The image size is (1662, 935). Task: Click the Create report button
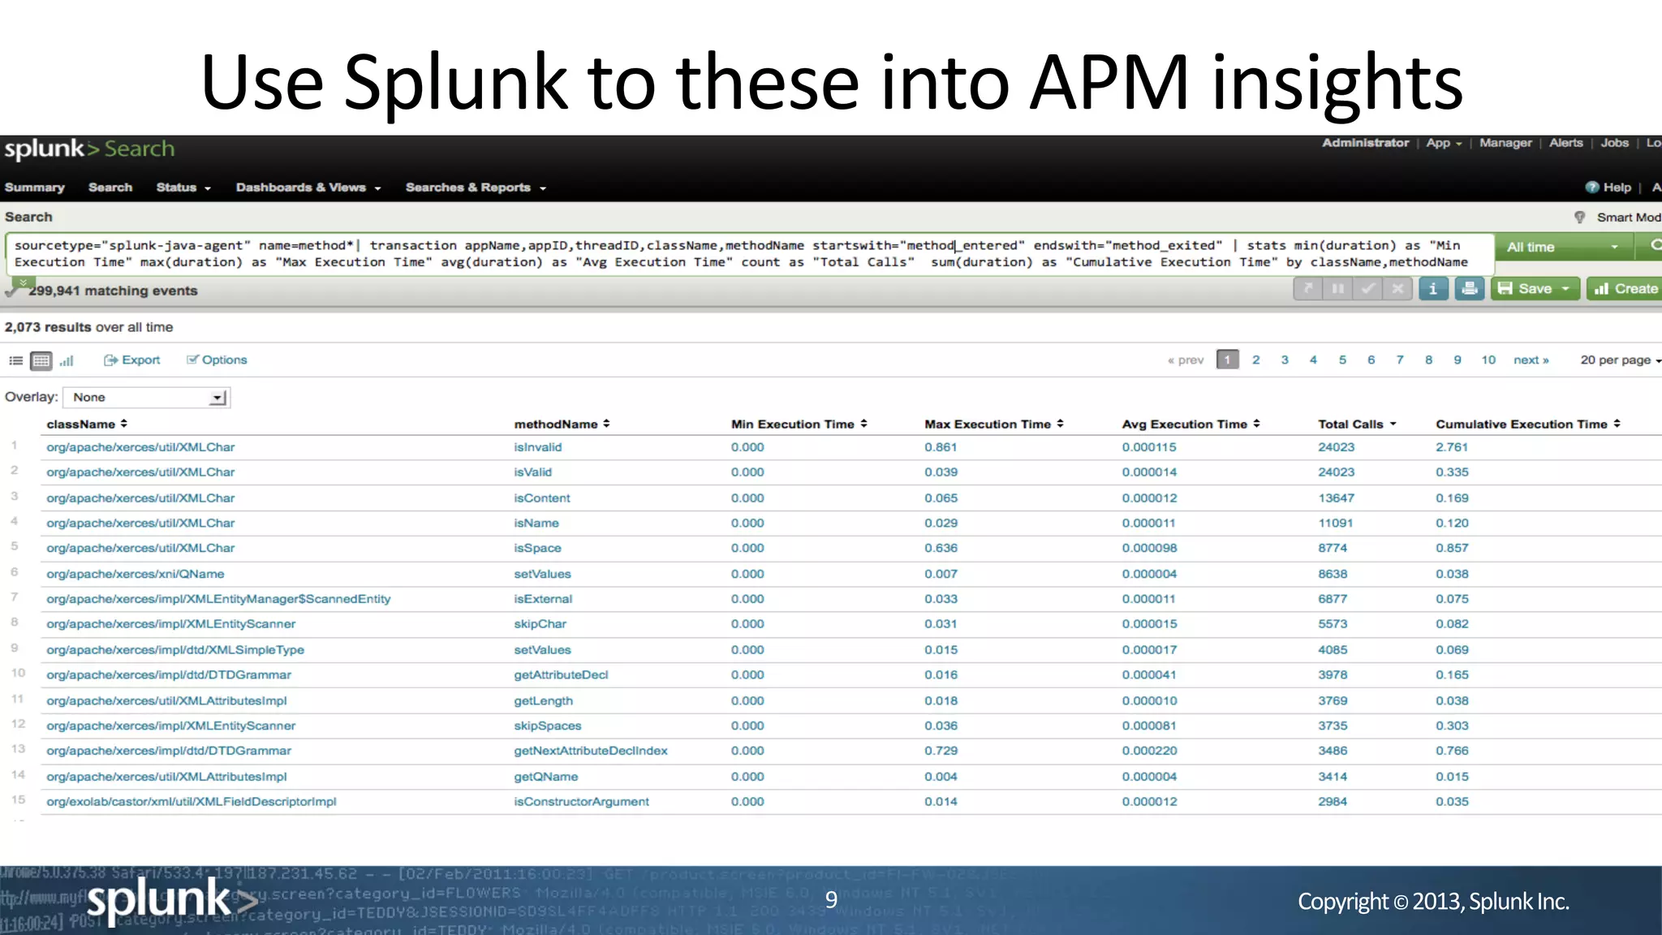click(1625, 289)
